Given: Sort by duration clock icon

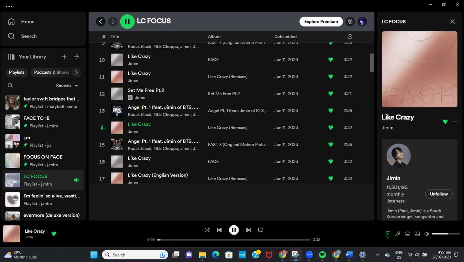Looking at the screenshot, I should [x=350, y=37].
